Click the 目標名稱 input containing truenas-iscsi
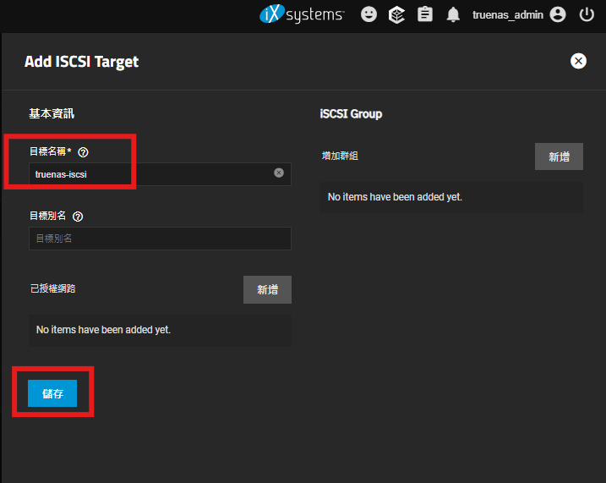 152,174
